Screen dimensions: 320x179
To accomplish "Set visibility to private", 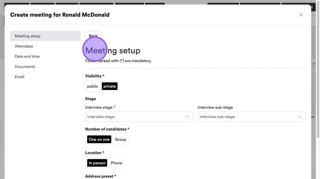I will click(x=110, y=86).
